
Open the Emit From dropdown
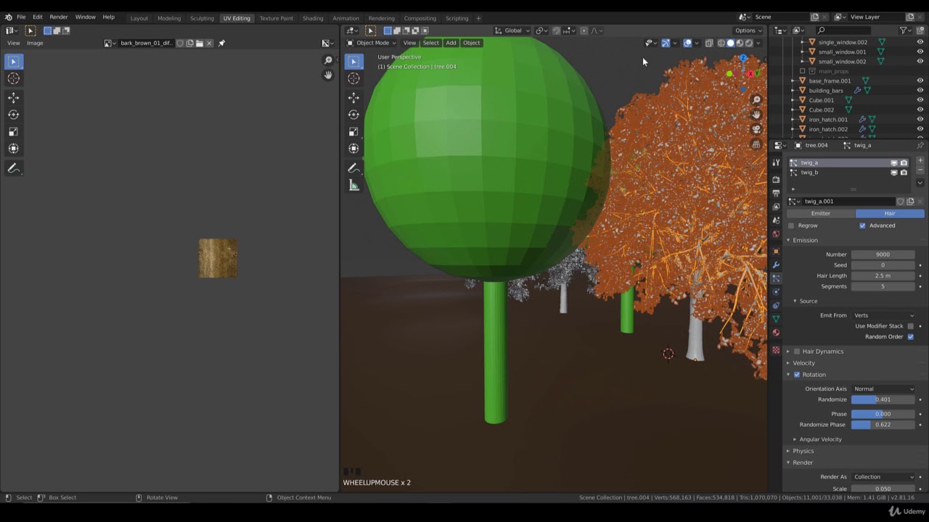click(x=883, y=315)
